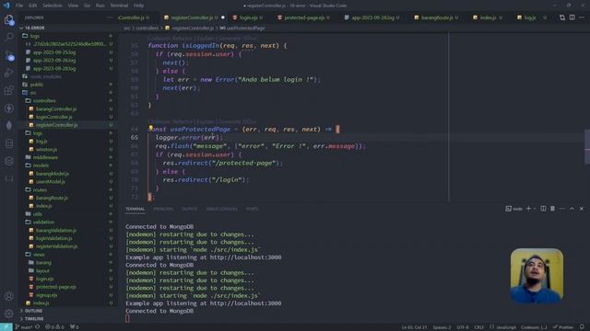590x331 pixels.
Task: Open the editor More Actions ellipsis
Action: pyautogui.click(x=582, y=17)
